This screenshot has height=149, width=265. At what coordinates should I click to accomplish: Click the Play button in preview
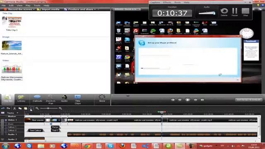(x=188, y=100)
